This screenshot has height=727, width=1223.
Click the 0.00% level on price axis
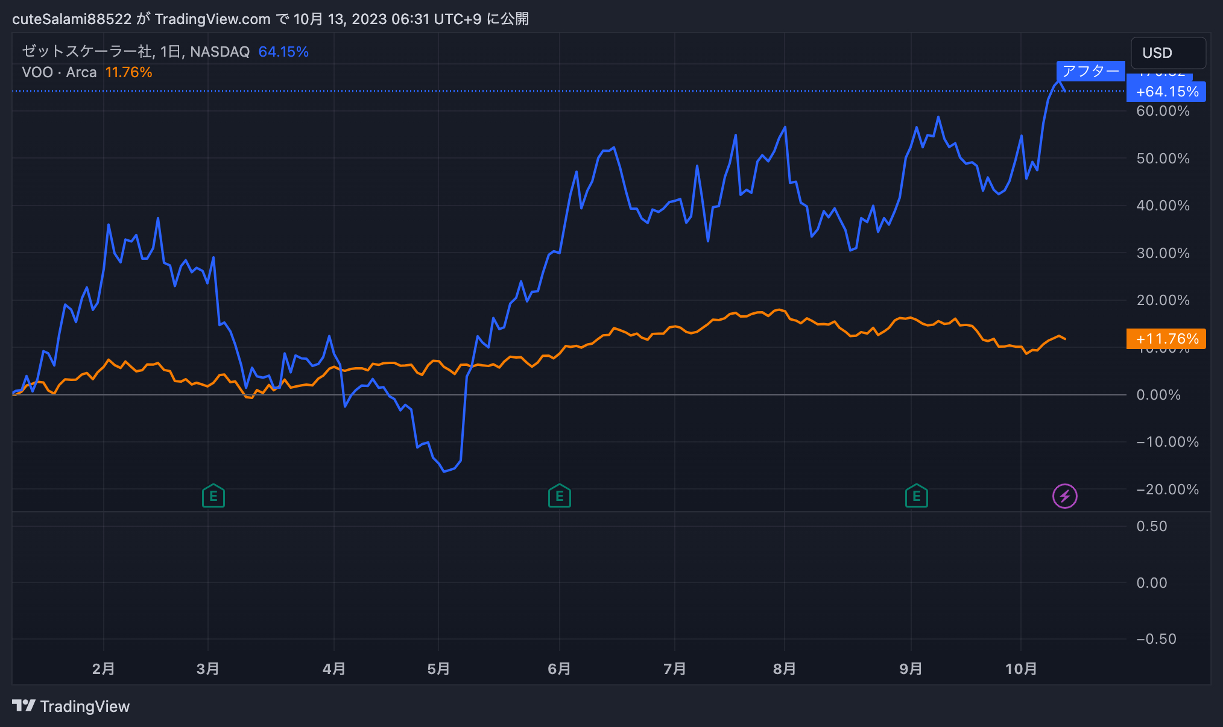1158,395
